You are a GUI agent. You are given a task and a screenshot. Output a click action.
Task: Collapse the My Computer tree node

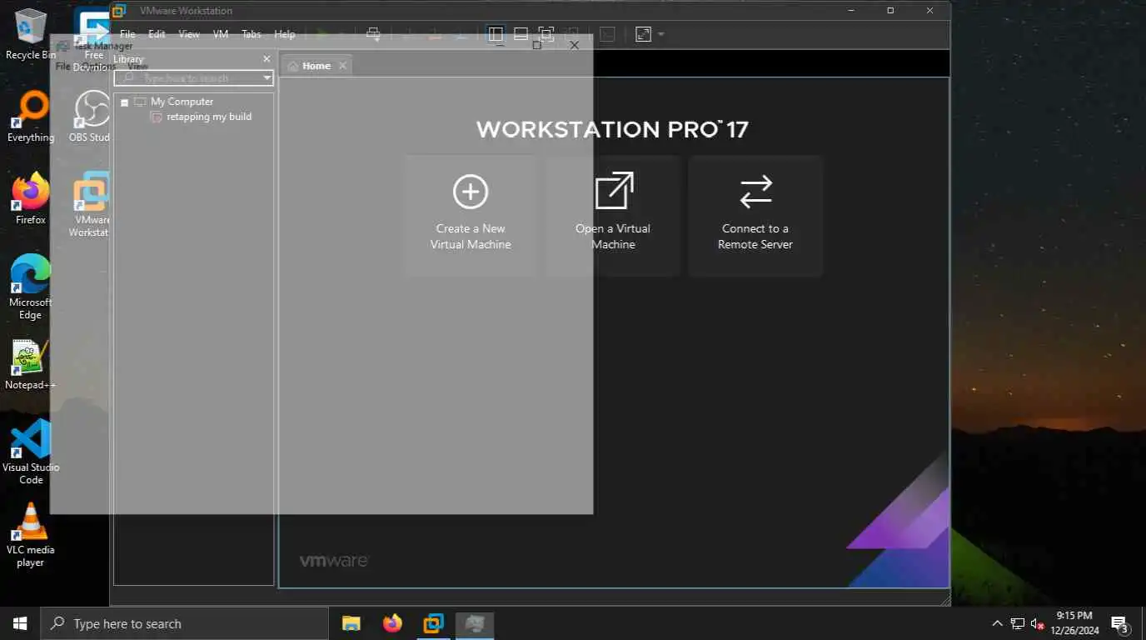pyautogui.click(x=124, y=102)
